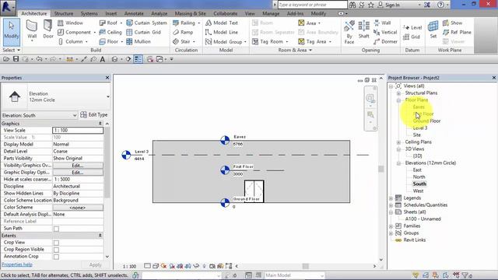Switch to the Insert ribbon tab
498x280 pixels.
coord(110,14)
